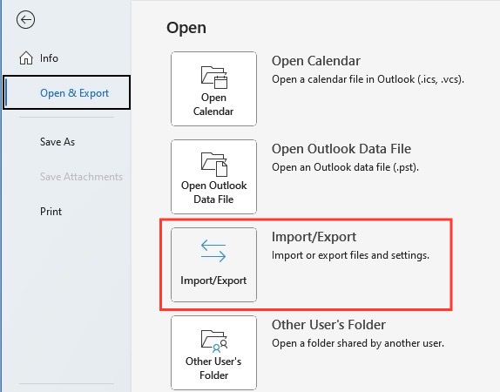Image resolution: width=500 pixels, height=392 pixels.
Task: Click the blue Import/Export arrows icon
Action: (213, 251)
